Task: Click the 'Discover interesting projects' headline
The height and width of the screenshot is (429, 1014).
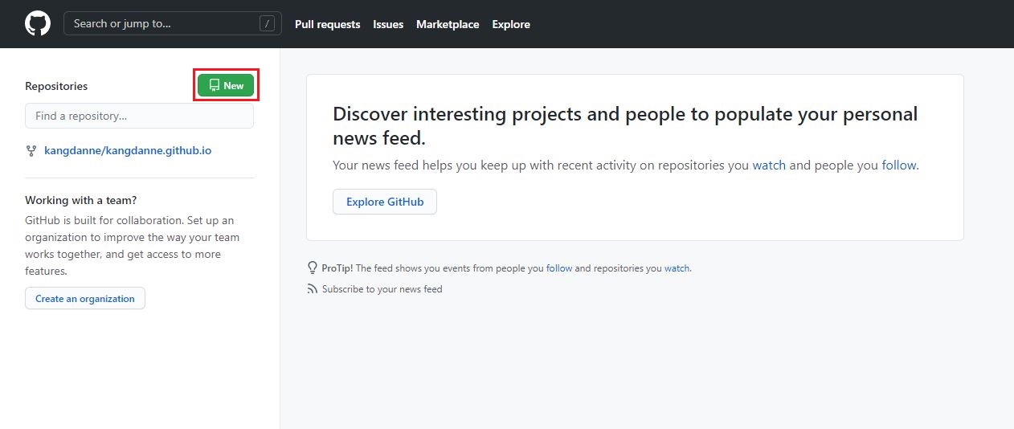Action: (x=625, y=126)
